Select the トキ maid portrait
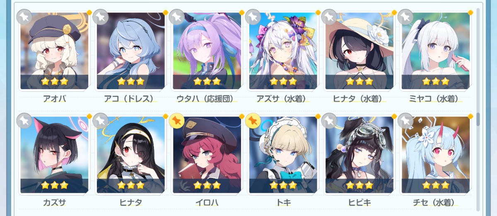 point(283,155)
